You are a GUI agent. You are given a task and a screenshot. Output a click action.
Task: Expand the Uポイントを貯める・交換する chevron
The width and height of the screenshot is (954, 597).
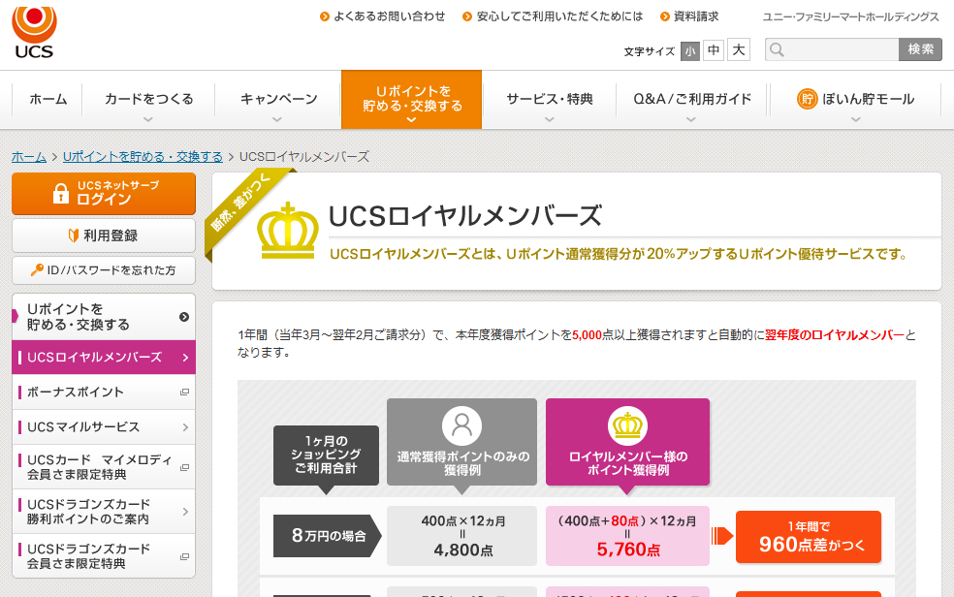411,120
